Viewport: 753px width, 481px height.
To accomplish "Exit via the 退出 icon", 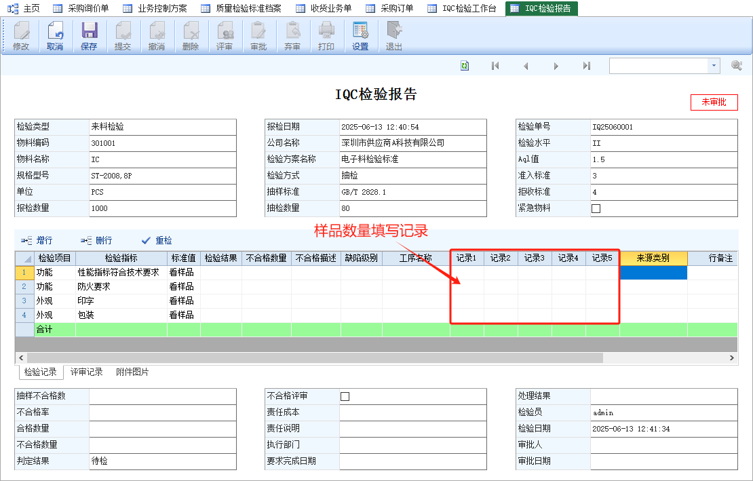I will 393,36.
